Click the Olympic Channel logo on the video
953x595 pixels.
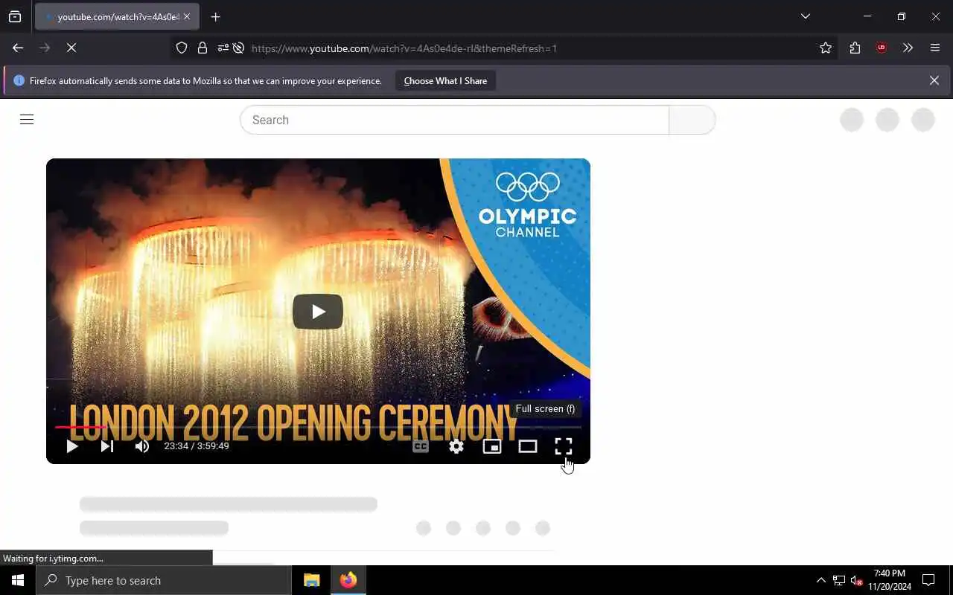point(528,205)
